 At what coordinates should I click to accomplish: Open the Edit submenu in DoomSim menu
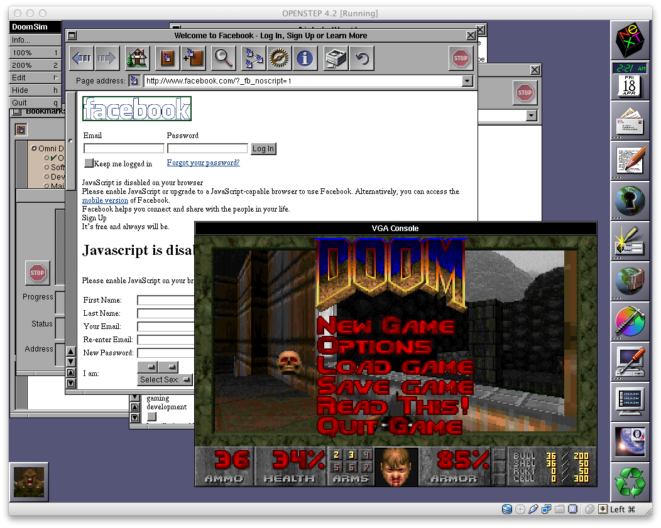(x=35, y=77)
